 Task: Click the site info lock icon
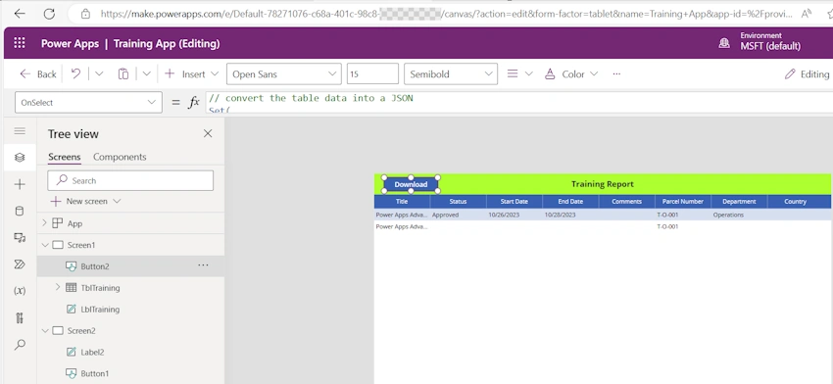(x=85, y=14)
